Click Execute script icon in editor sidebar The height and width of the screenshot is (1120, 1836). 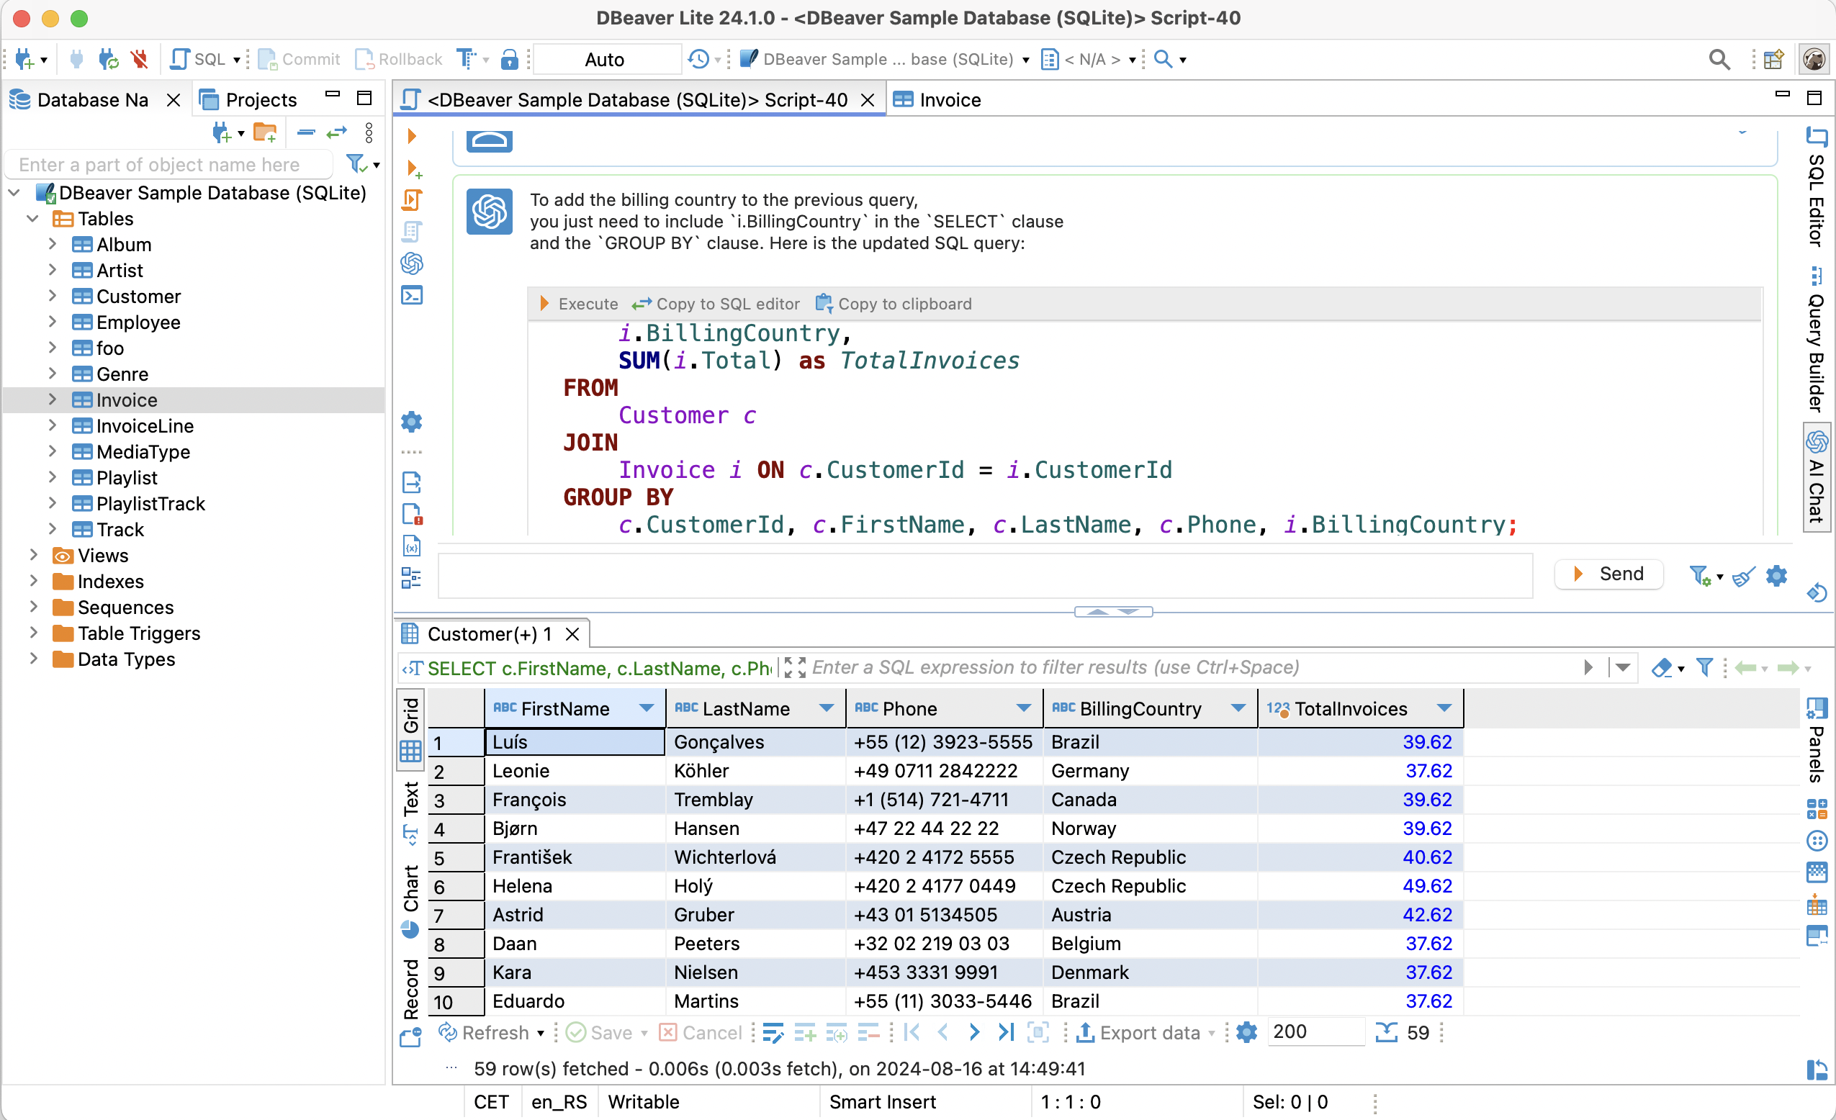coord(413,200)
